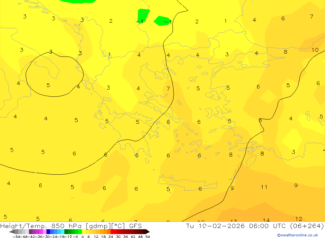Click the 'Height/Temp. 850 hPa' title text
Image resolution: width=325 pixels, height=238 pixels.
41,226
